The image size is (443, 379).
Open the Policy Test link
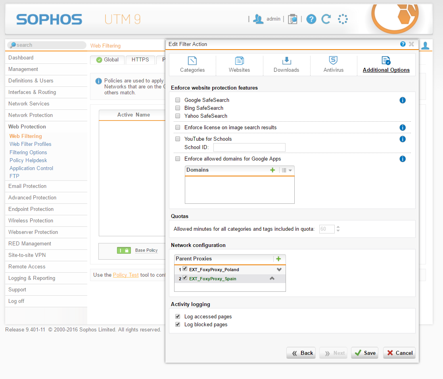point(126,275)
